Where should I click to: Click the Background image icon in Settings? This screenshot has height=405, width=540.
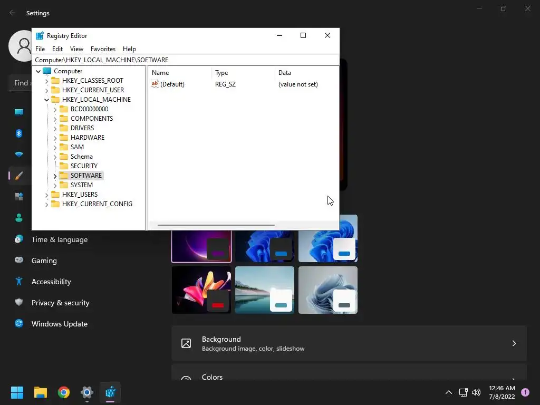(186, 343)
